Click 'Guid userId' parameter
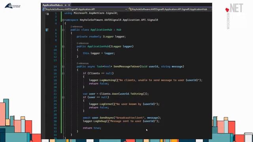Viewport: 253px width, 142px height. pos(149,67)
